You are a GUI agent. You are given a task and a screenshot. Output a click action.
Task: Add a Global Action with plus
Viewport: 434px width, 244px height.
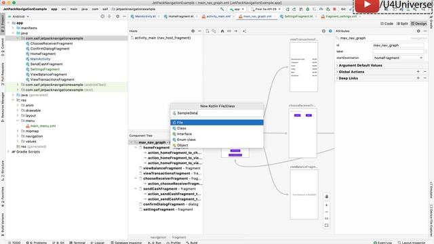coord(418,72)
